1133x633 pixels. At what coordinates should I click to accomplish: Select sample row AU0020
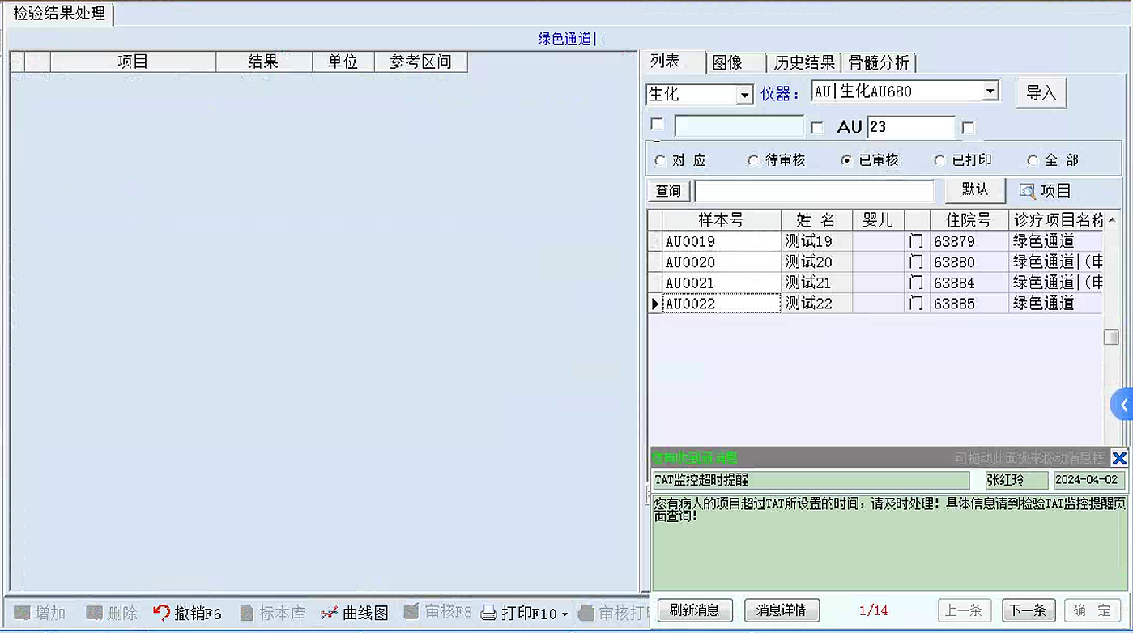(x=721, y=262)
